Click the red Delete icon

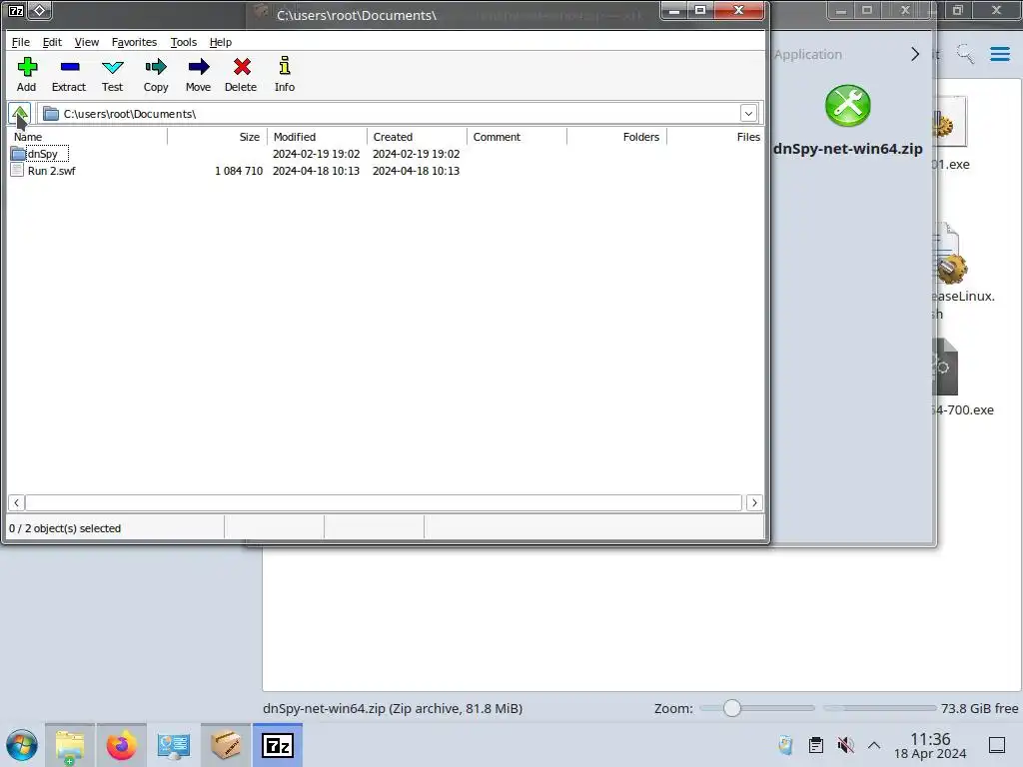pyautogui.click(x=242, y=67)
